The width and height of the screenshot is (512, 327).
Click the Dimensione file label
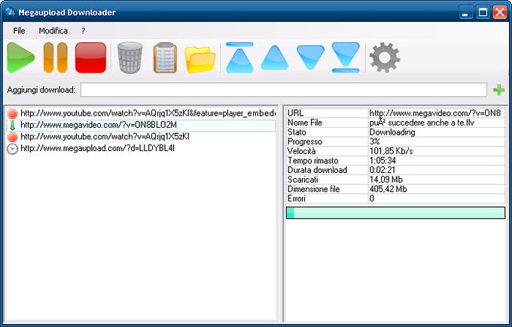coord(313,189)
